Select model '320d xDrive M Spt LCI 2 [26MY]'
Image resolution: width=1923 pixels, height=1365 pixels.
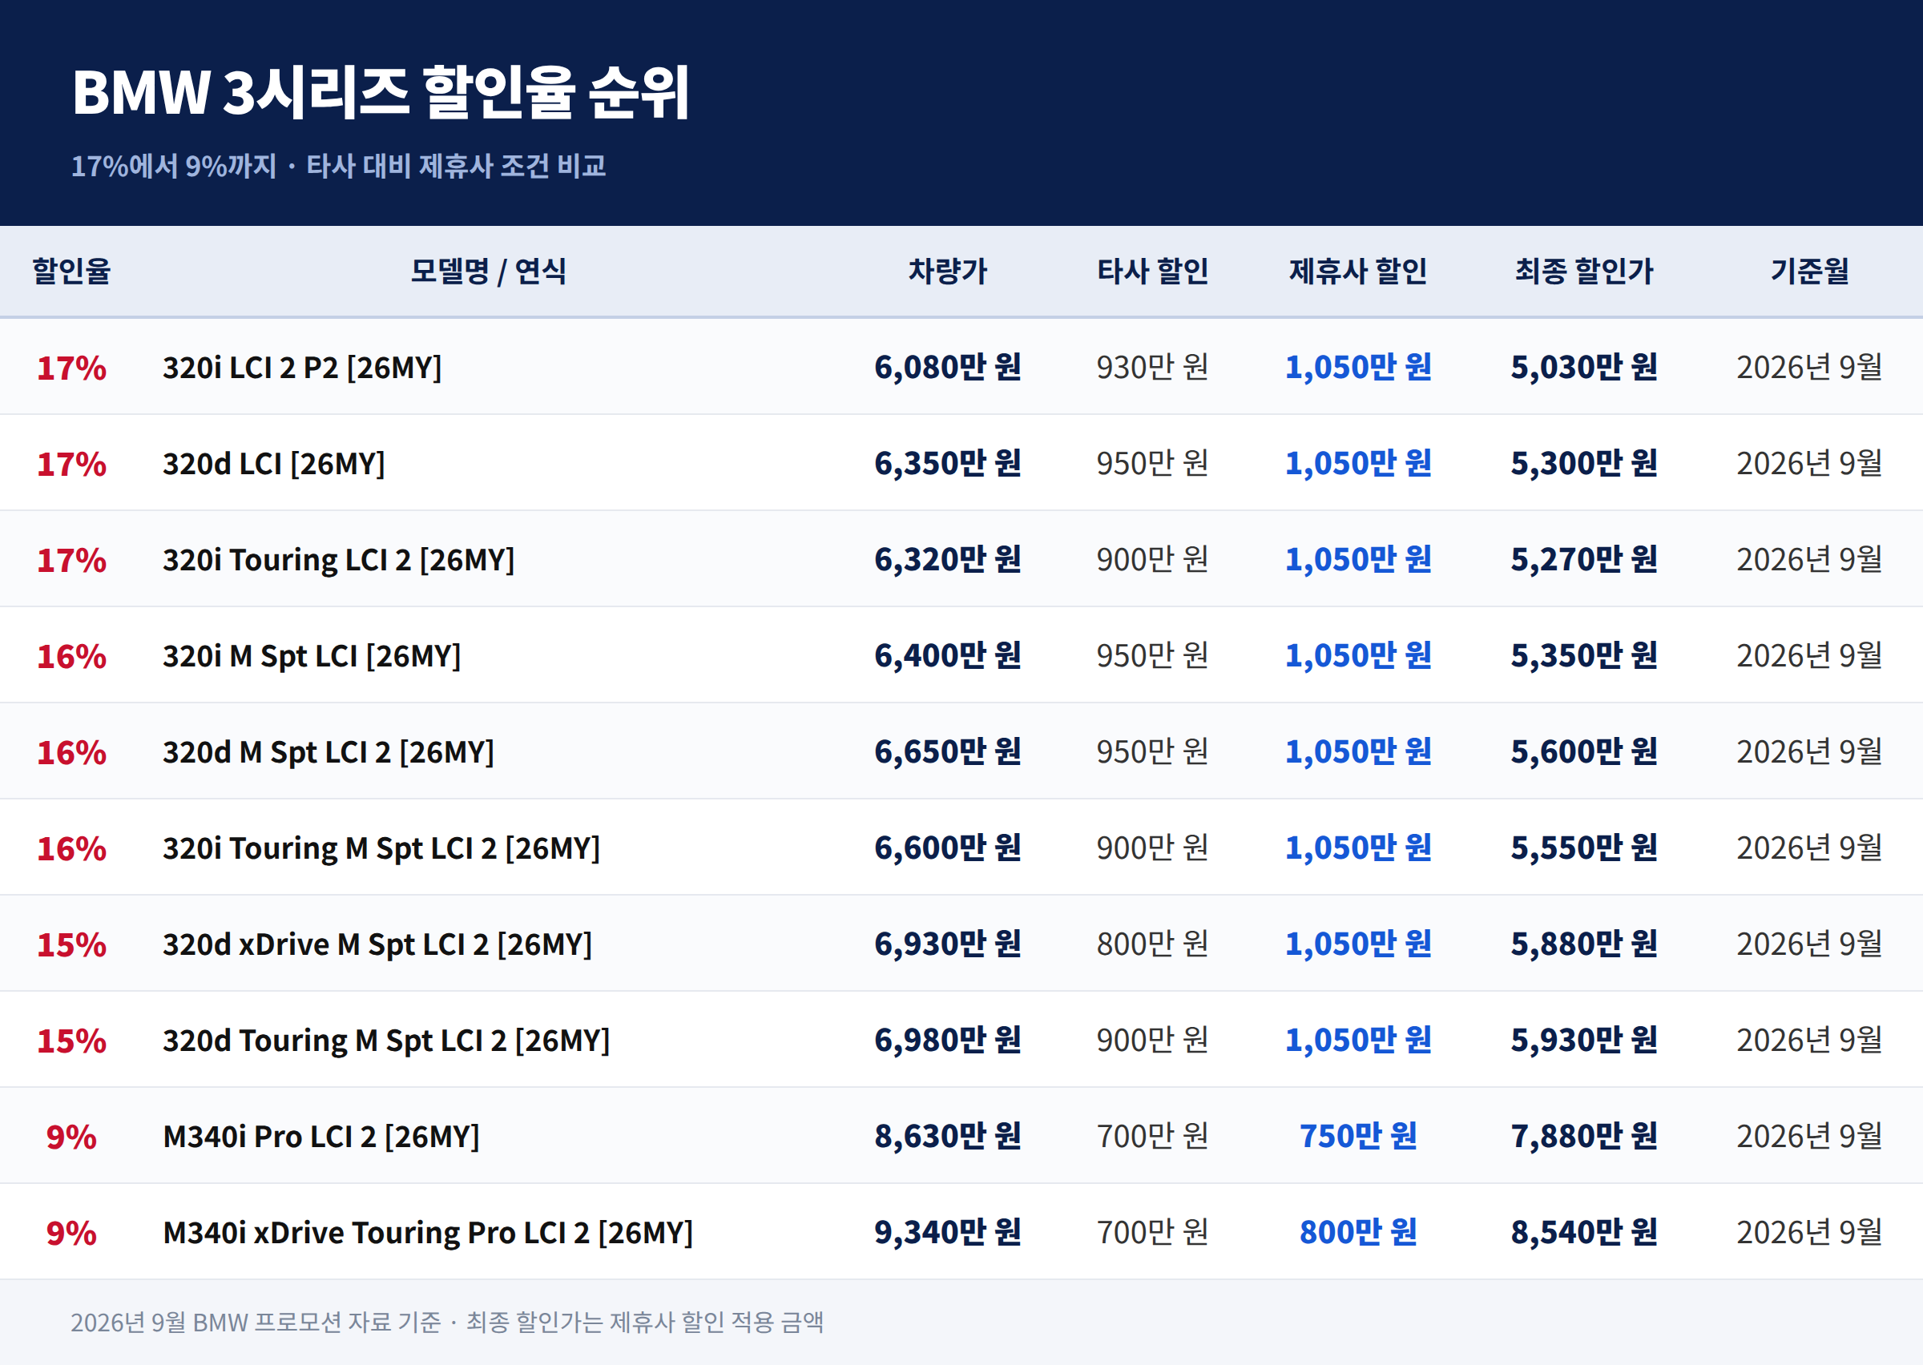coord(377,944)
